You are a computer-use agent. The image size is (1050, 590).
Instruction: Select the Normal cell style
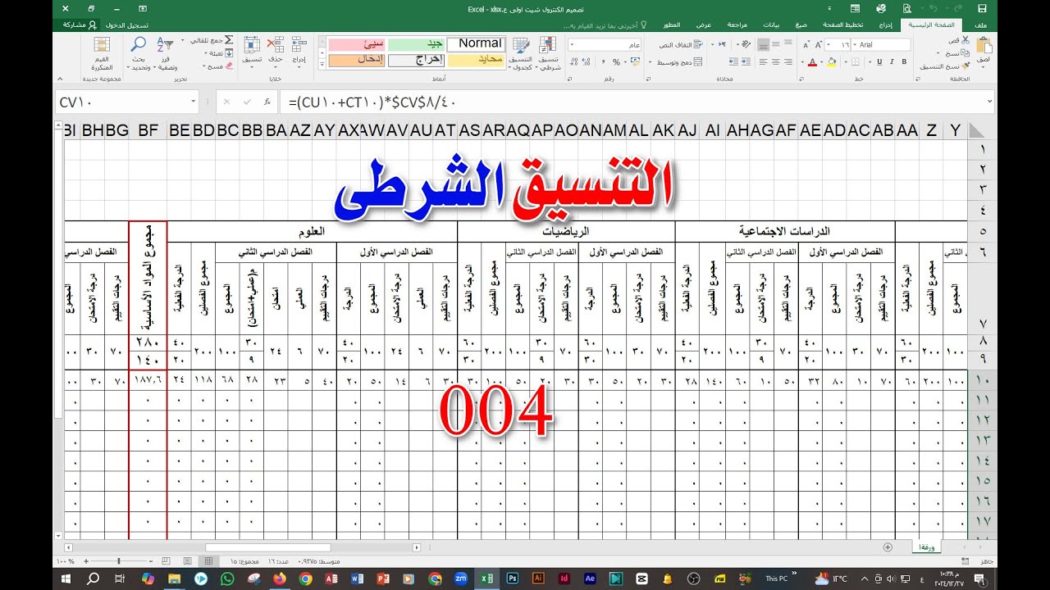tap(476, 43)
